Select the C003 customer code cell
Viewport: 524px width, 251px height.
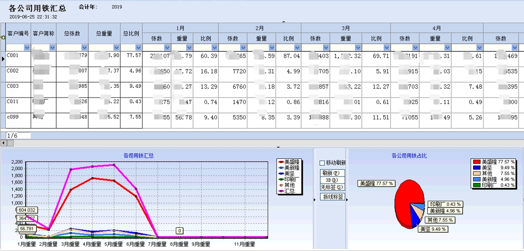coord(18,89)
